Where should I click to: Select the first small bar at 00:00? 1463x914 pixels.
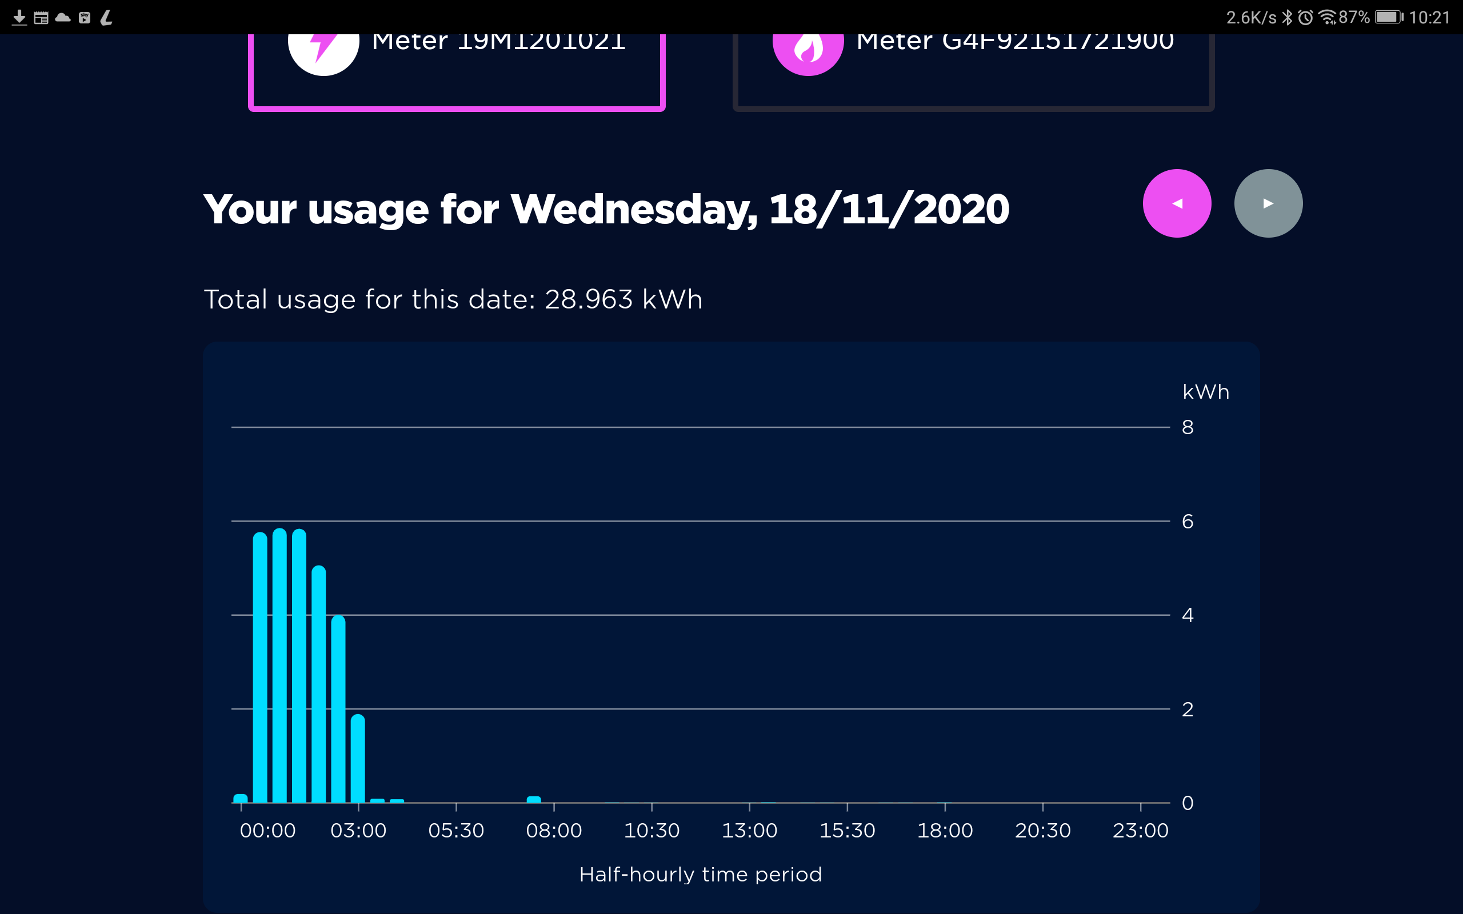(241, 798)
